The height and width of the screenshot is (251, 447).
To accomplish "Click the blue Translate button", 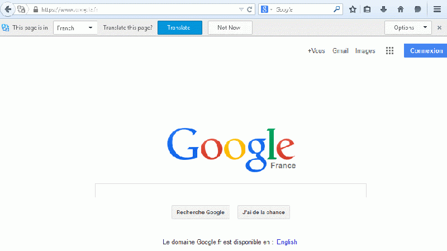I will click(180, 27).
